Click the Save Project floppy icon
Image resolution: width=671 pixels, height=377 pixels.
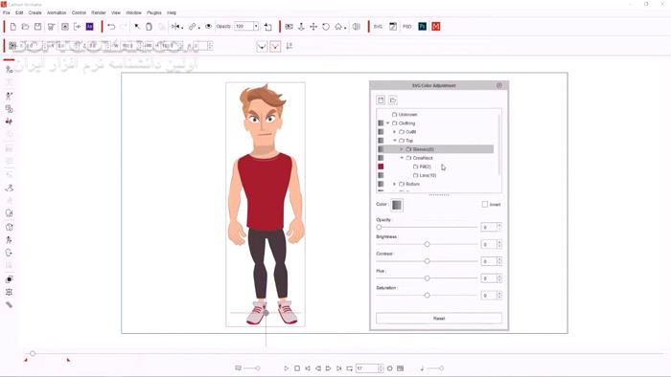coord(37,27)
